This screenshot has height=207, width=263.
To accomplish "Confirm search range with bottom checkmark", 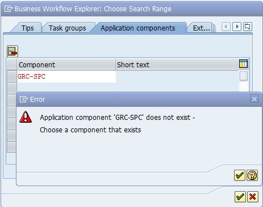I will [x=240, y=197].
